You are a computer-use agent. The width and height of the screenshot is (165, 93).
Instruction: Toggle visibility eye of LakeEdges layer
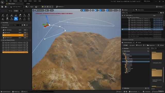[5, 30]
